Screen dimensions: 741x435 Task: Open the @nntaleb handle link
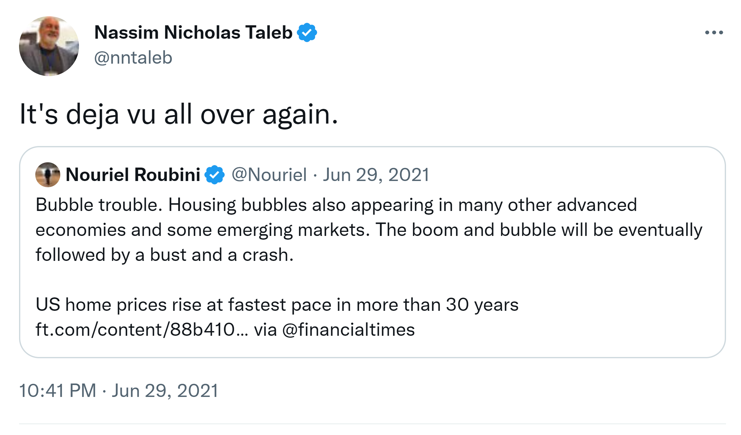click(133, 58)
